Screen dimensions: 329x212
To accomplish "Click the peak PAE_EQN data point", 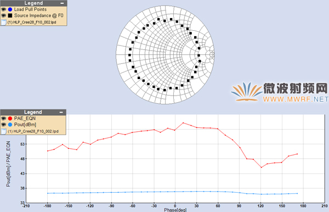I will tap(183, 122).
